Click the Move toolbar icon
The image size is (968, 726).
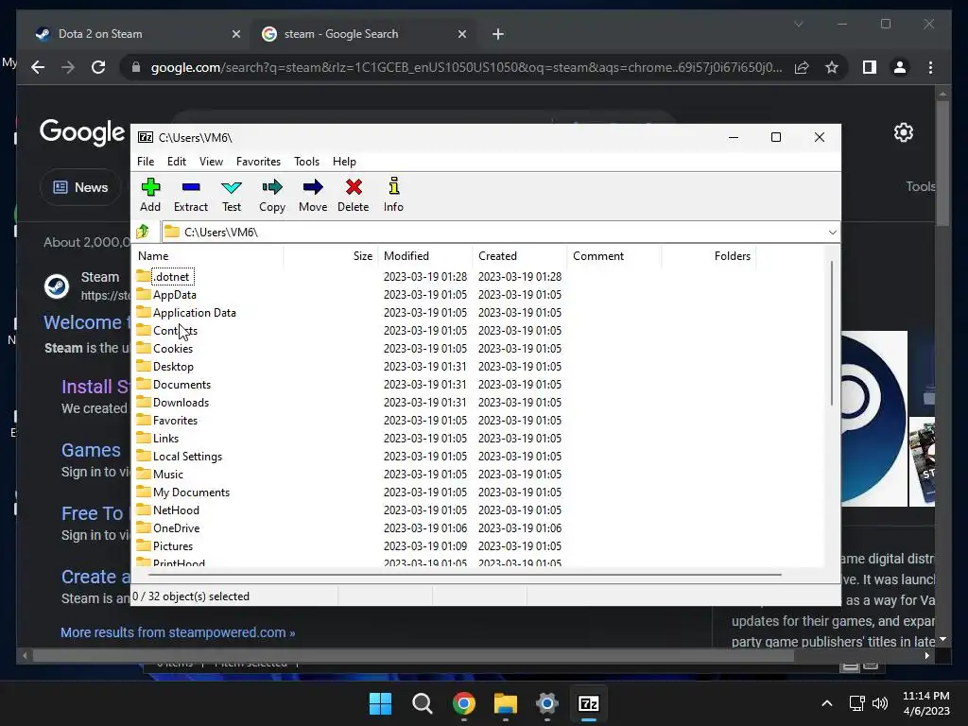click(313, 187)
